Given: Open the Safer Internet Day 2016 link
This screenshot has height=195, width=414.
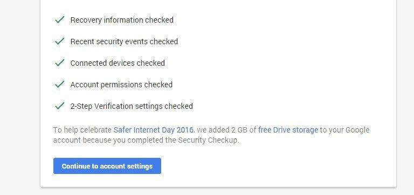Looking at the screenshot, I should pos(154,130).
